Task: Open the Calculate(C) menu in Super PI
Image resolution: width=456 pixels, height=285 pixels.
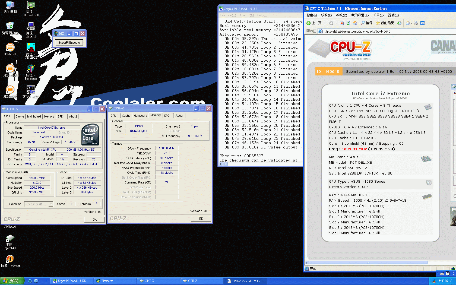Action: point(228,15)
